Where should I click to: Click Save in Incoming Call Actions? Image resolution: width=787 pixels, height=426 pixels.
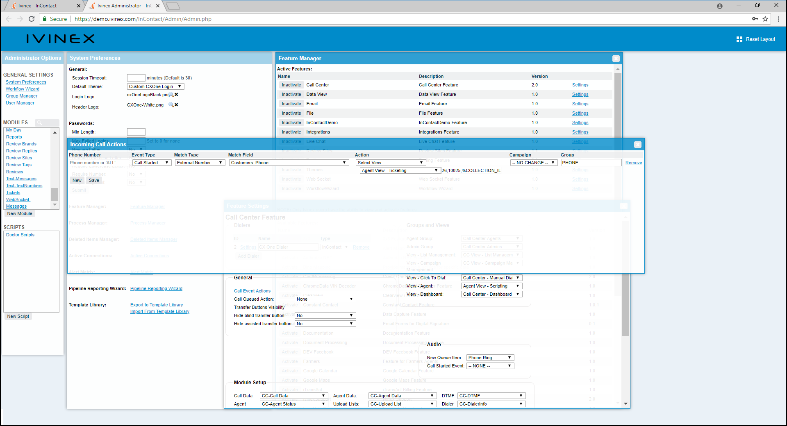point(94,180)
